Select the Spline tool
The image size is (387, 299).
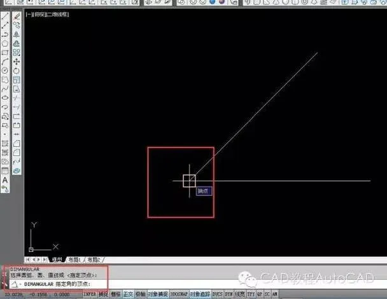point(5,89)
